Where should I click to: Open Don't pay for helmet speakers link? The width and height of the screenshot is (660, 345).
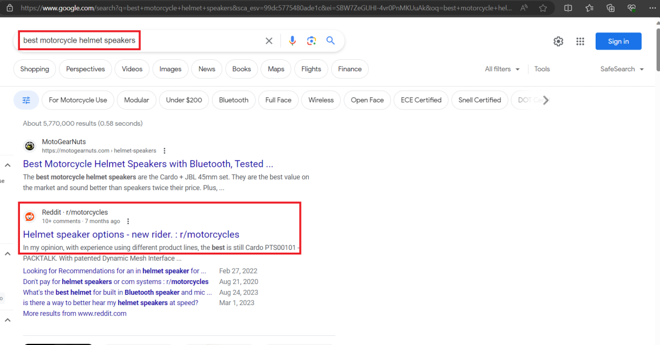(x=116, y=282)
